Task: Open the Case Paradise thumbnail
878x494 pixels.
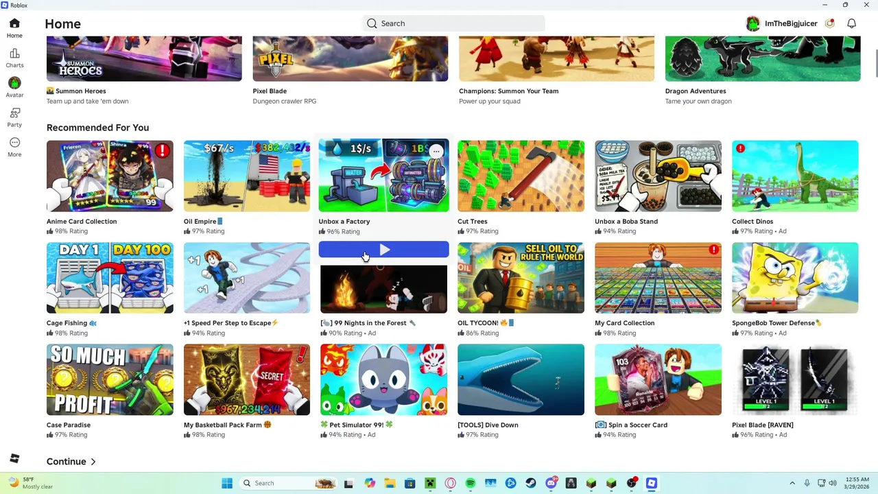Action: click(x=110, y=379)
